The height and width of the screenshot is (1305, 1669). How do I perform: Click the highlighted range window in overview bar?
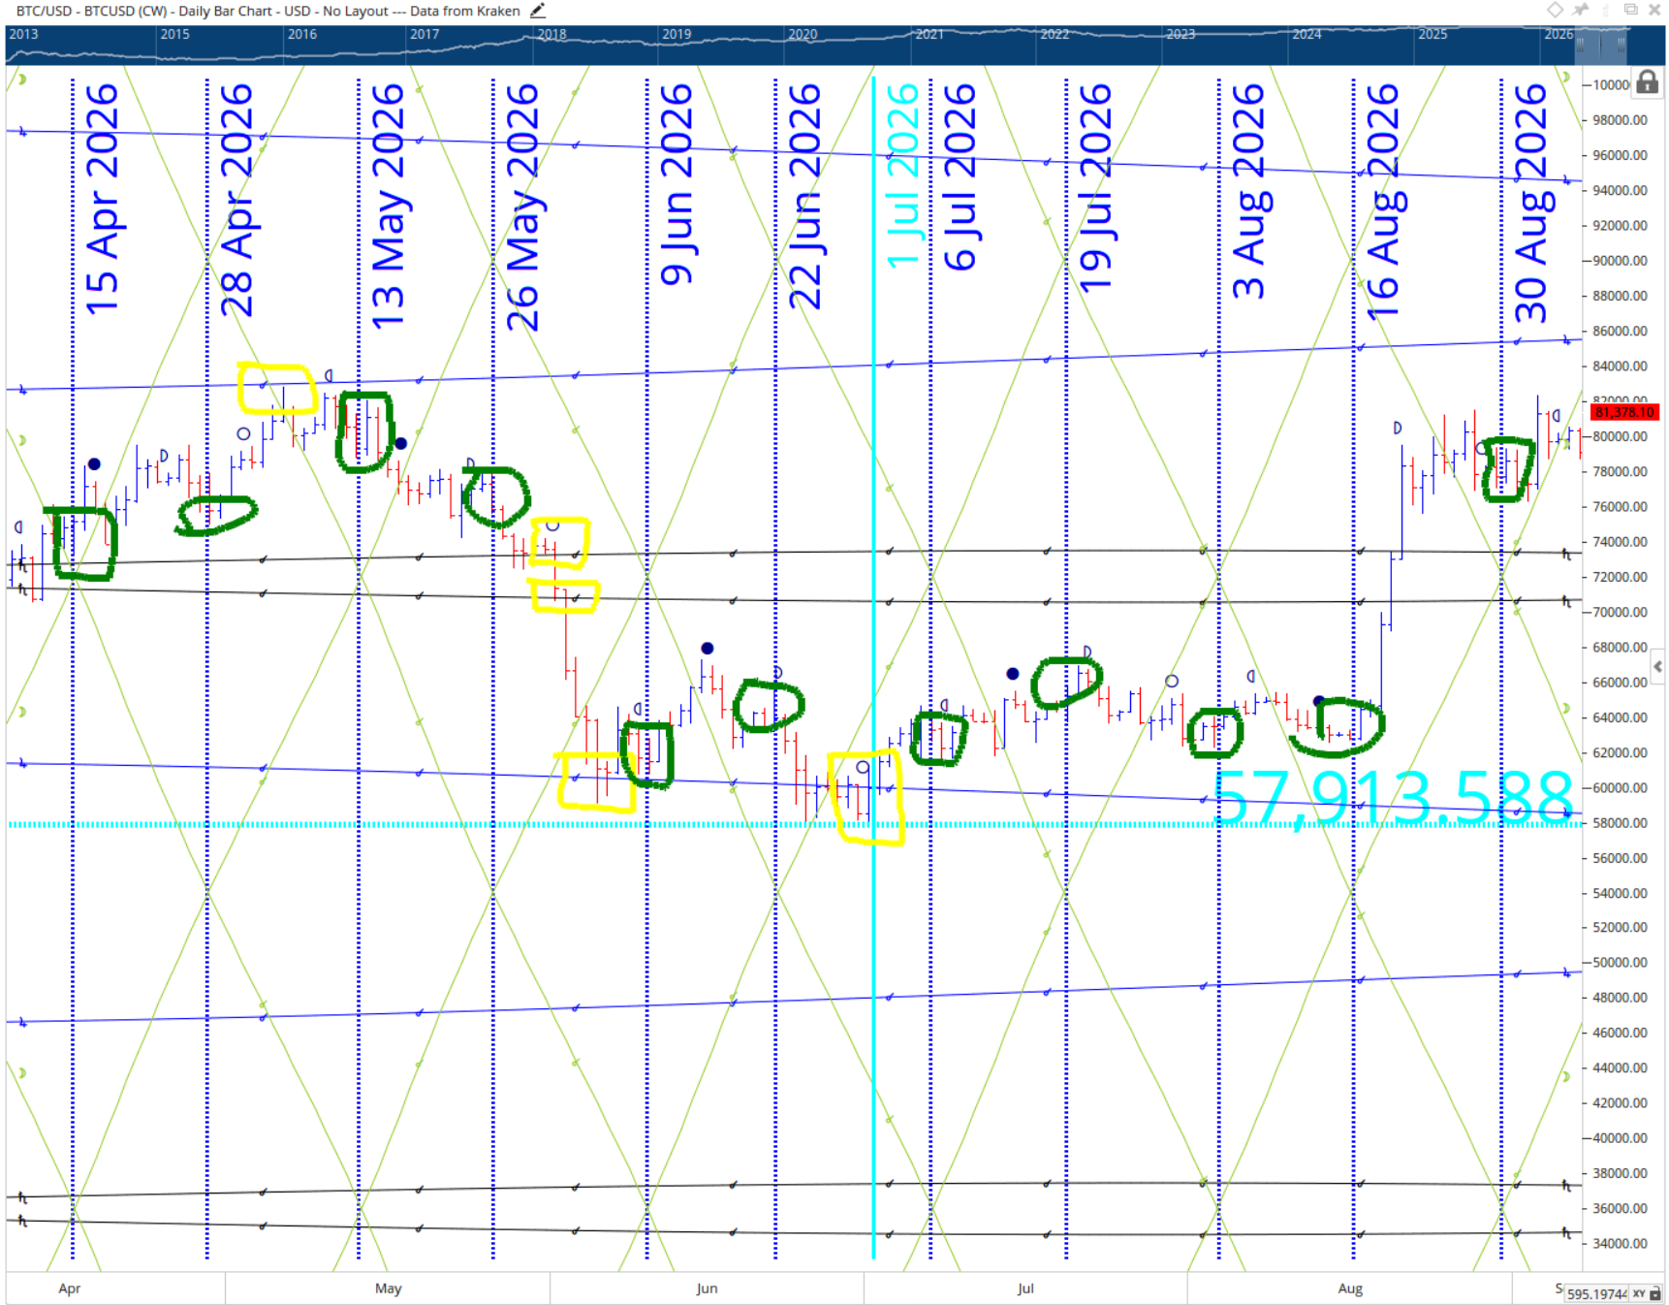(x=1599, y=45)
